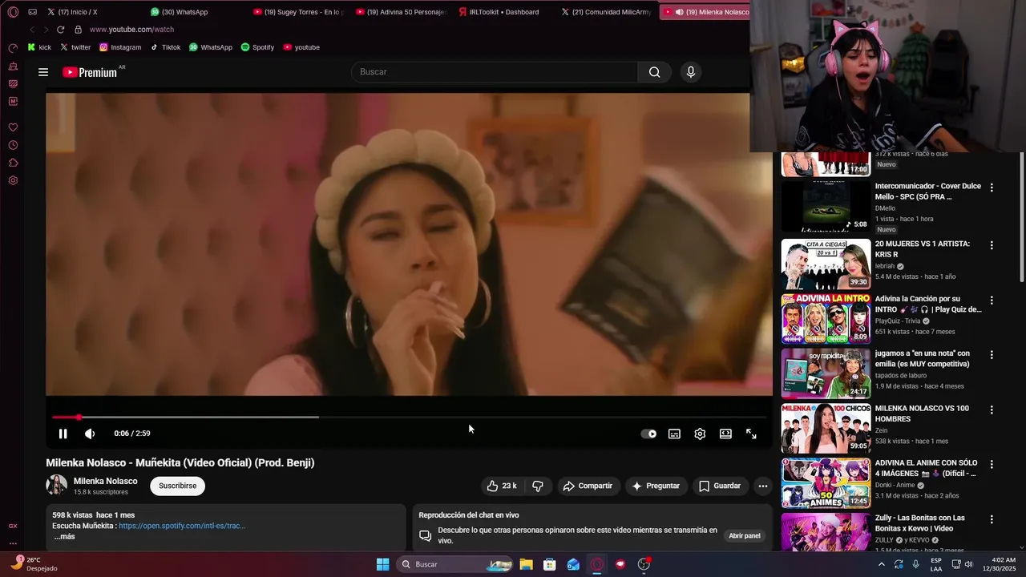The height and width of the screenshot is (577, 1026).
Task: Toggle autoplay switch
Action: click(x=648, y=434)
